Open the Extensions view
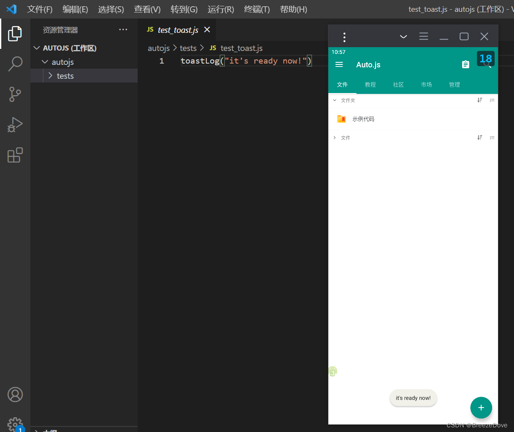The width and height of the screenshot is (514, 432). click(15, 155)
